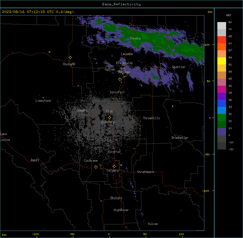Click the Didsbury town label
This screenshot has height=238, width=243.
click(x=108, y=122)
